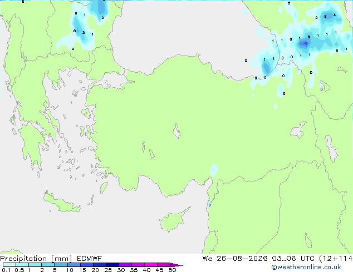Image resolution: width=353 pixels, height=272 pixels.
Task: Click the '(12+114' forecast run text
Action: [336, 259]
